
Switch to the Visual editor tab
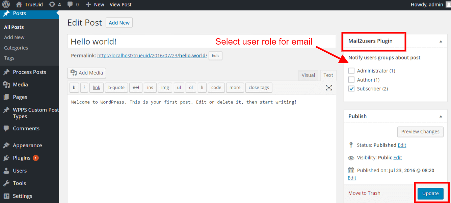click(308, 75)
